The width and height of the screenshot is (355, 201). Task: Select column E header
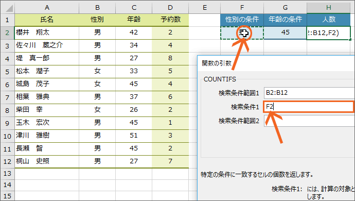[205, 8]
